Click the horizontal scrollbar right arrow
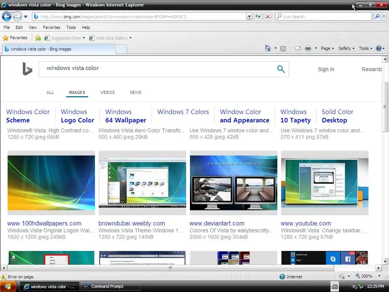 point(379,268)
